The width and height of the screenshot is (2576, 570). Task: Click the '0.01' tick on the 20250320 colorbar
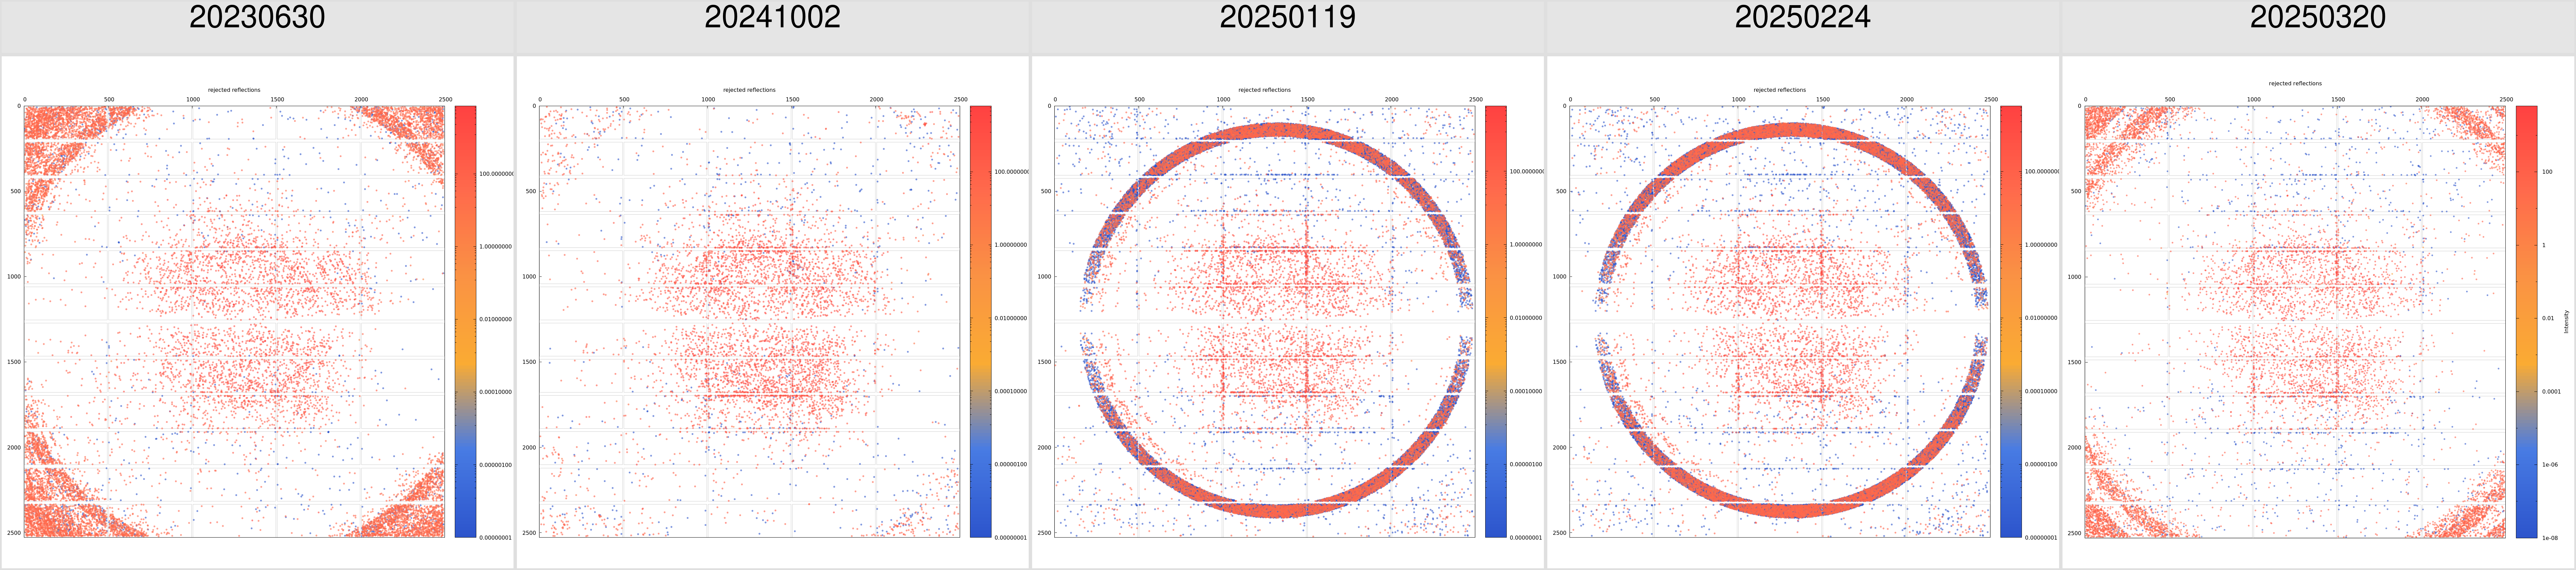tap(2548, 318)
